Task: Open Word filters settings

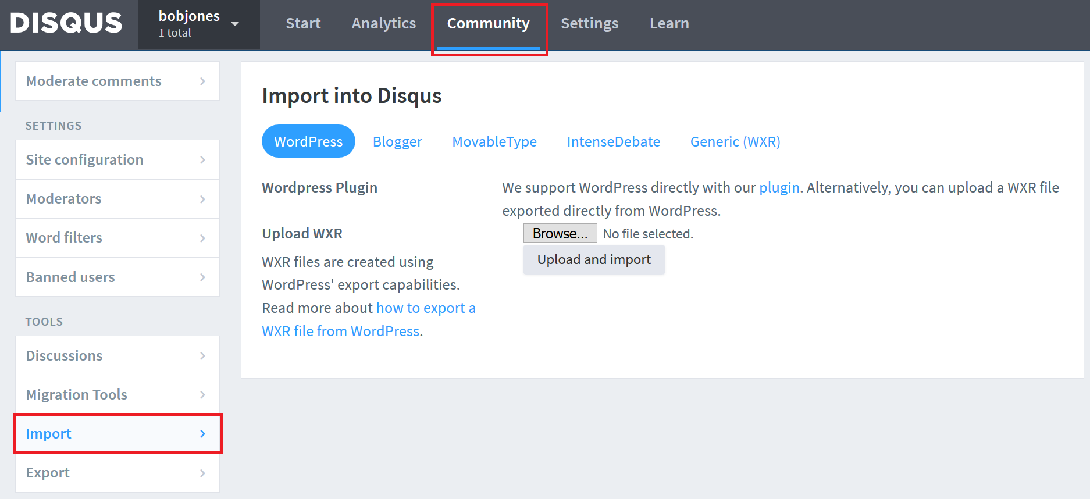Action: click(117, 238)
